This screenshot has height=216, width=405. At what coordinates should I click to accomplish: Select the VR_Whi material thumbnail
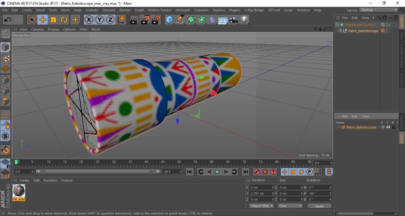coord(19,193)
